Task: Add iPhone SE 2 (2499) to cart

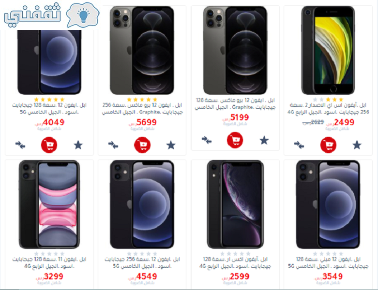Action: [x=328, y=145]
